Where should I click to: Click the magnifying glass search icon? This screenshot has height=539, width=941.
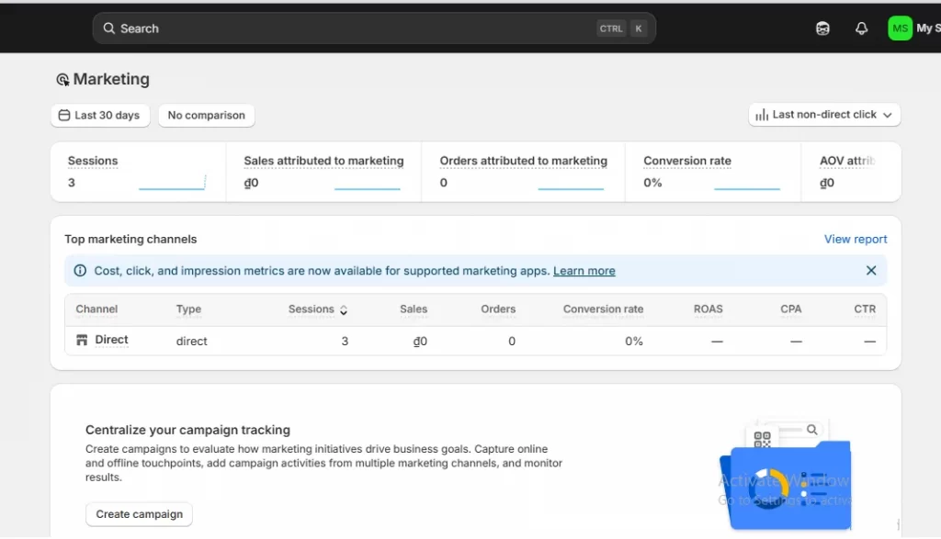coord(109,28)
